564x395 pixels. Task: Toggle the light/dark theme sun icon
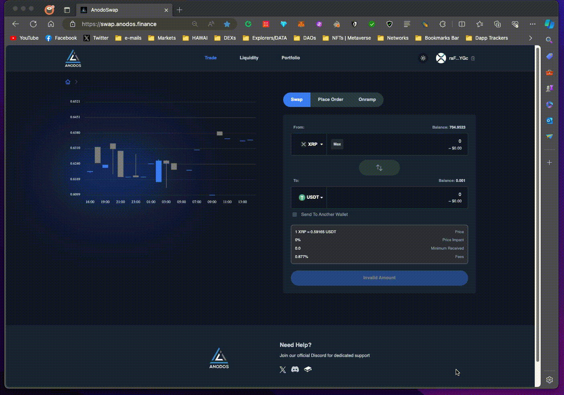coord(423,58)
